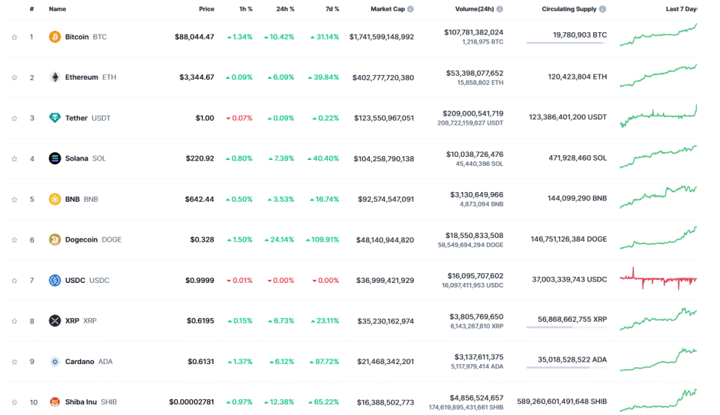The image size is (720, 415).
Task: Click the Tether logo icon
Action: (55, 118)
